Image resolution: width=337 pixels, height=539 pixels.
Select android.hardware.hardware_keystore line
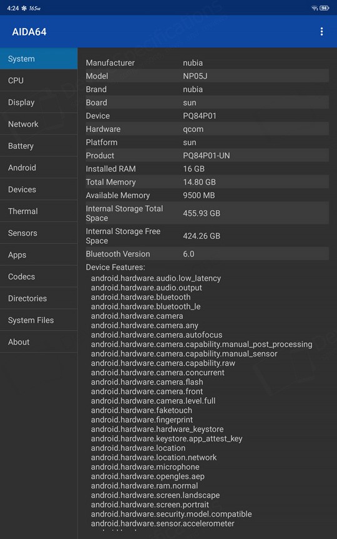click(x=157, y=430)
